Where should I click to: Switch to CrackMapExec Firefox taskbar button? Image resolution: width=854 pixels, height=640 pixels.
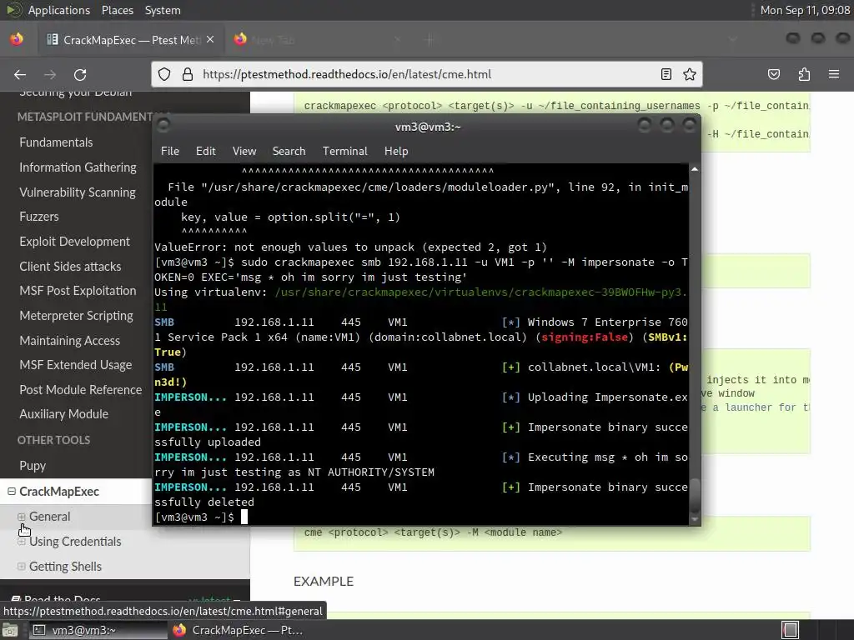click(x=238, y=630)
